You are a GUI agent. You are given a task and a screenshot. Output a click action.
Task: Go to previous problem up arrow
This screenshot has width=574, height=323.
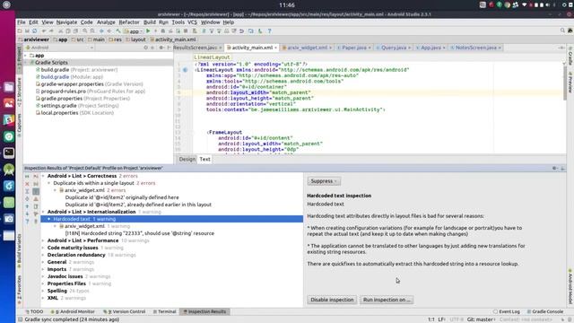[x=27, y=206]
